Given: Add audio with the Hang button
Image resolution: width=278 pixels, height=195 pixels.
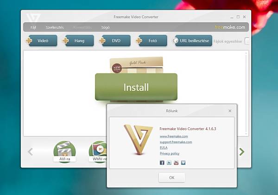Looking at the screenshot, I should (x=78, y=41).
